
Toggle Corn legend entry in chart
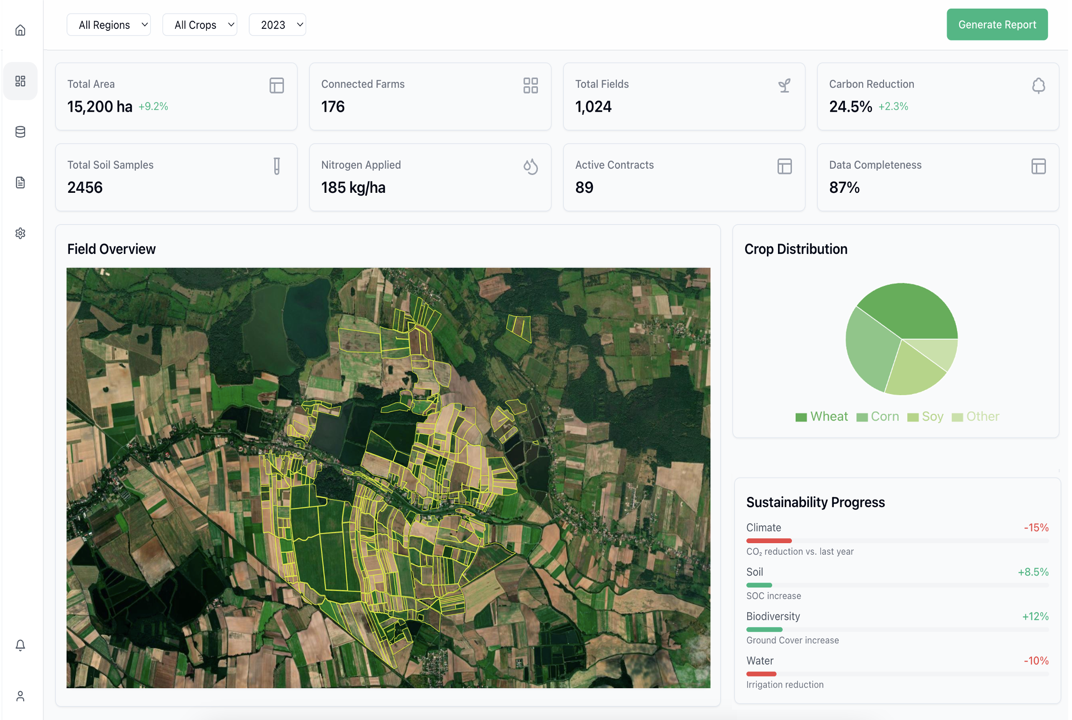878,416
